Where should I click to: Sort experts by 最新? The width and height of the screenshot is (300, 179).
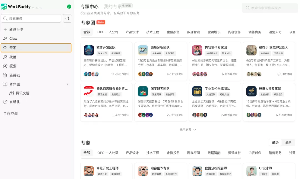288,142
